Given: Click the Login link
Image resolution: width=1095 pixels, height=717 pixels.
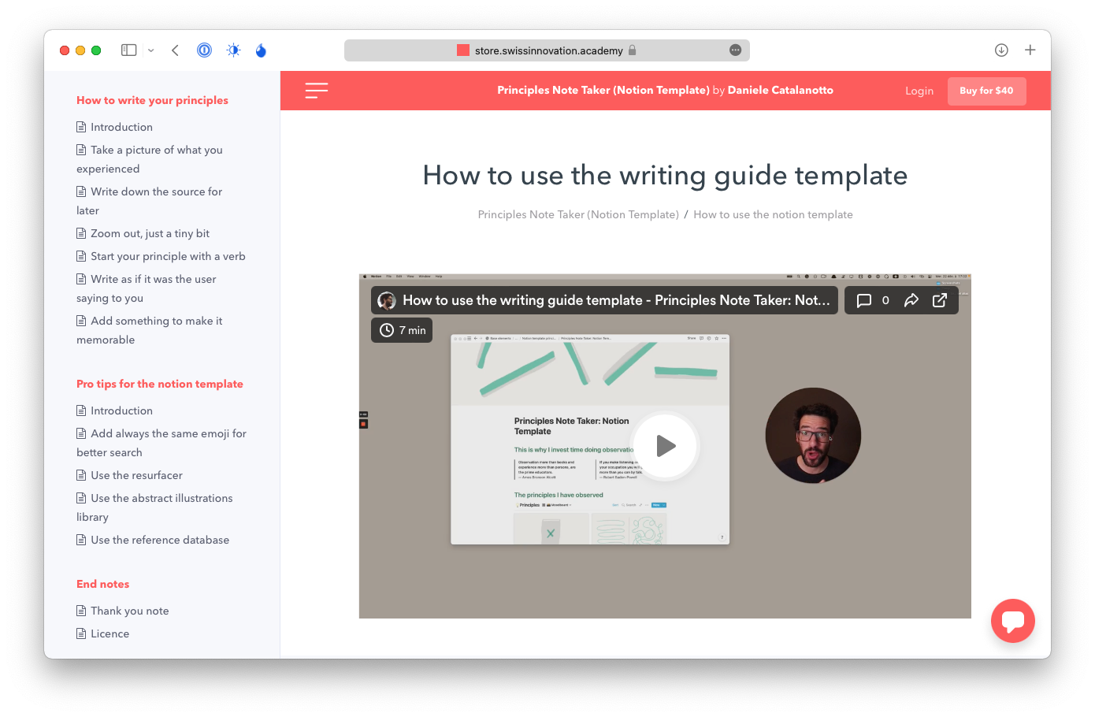Looking at the screenshot, I should click(919, 91).
